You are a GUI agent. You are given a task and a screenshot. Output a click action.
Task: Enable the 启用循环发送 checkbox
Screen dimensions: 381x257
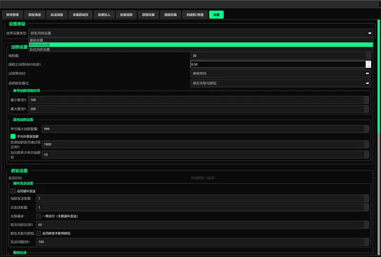pos(13,191)
